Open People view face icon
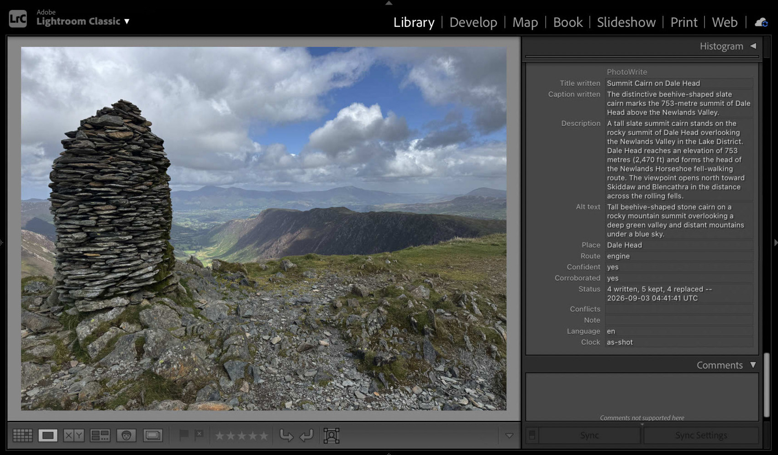 tap(126, 435)
